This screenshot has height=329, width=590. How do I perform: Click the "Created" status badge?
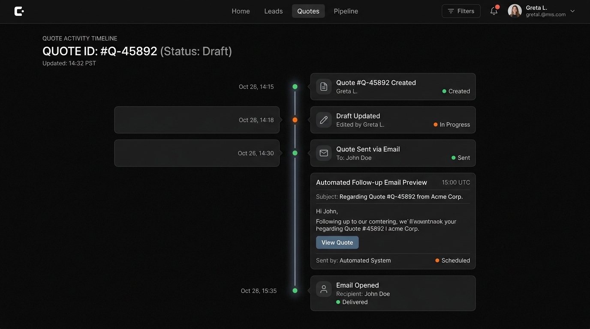pyautogui.click(x=456, y=91)
